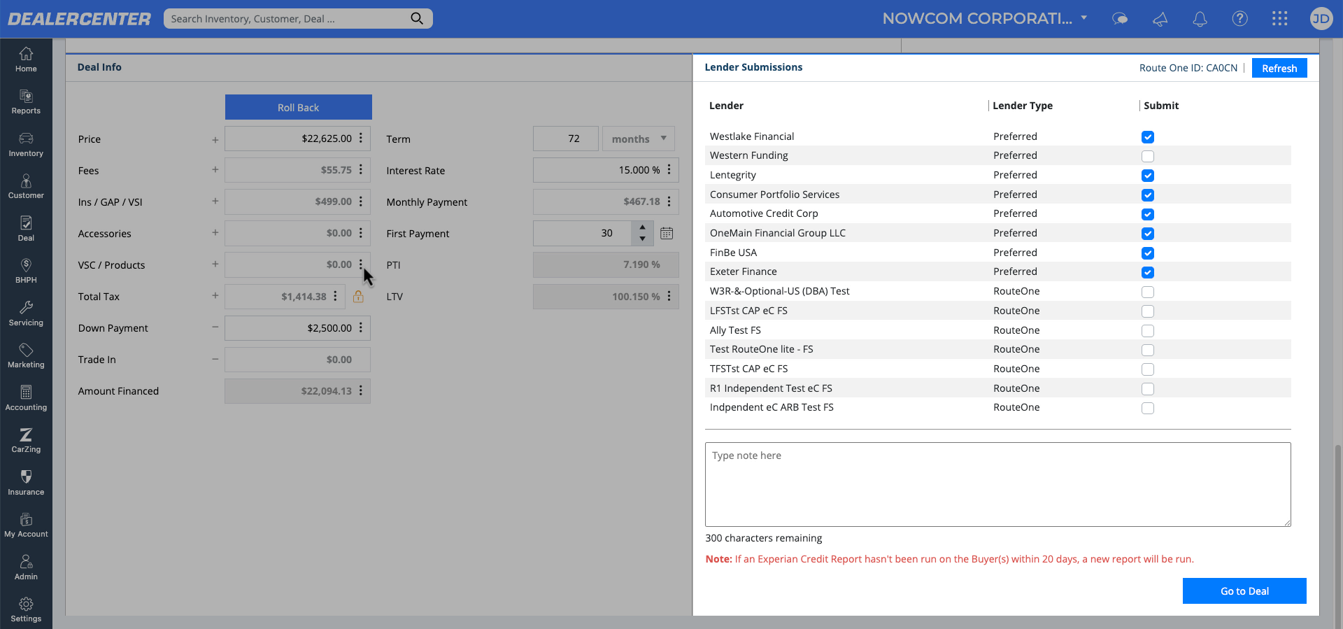Click the Roll Back button
This screenshot has width=1343, height=629.
click(298, 107)
